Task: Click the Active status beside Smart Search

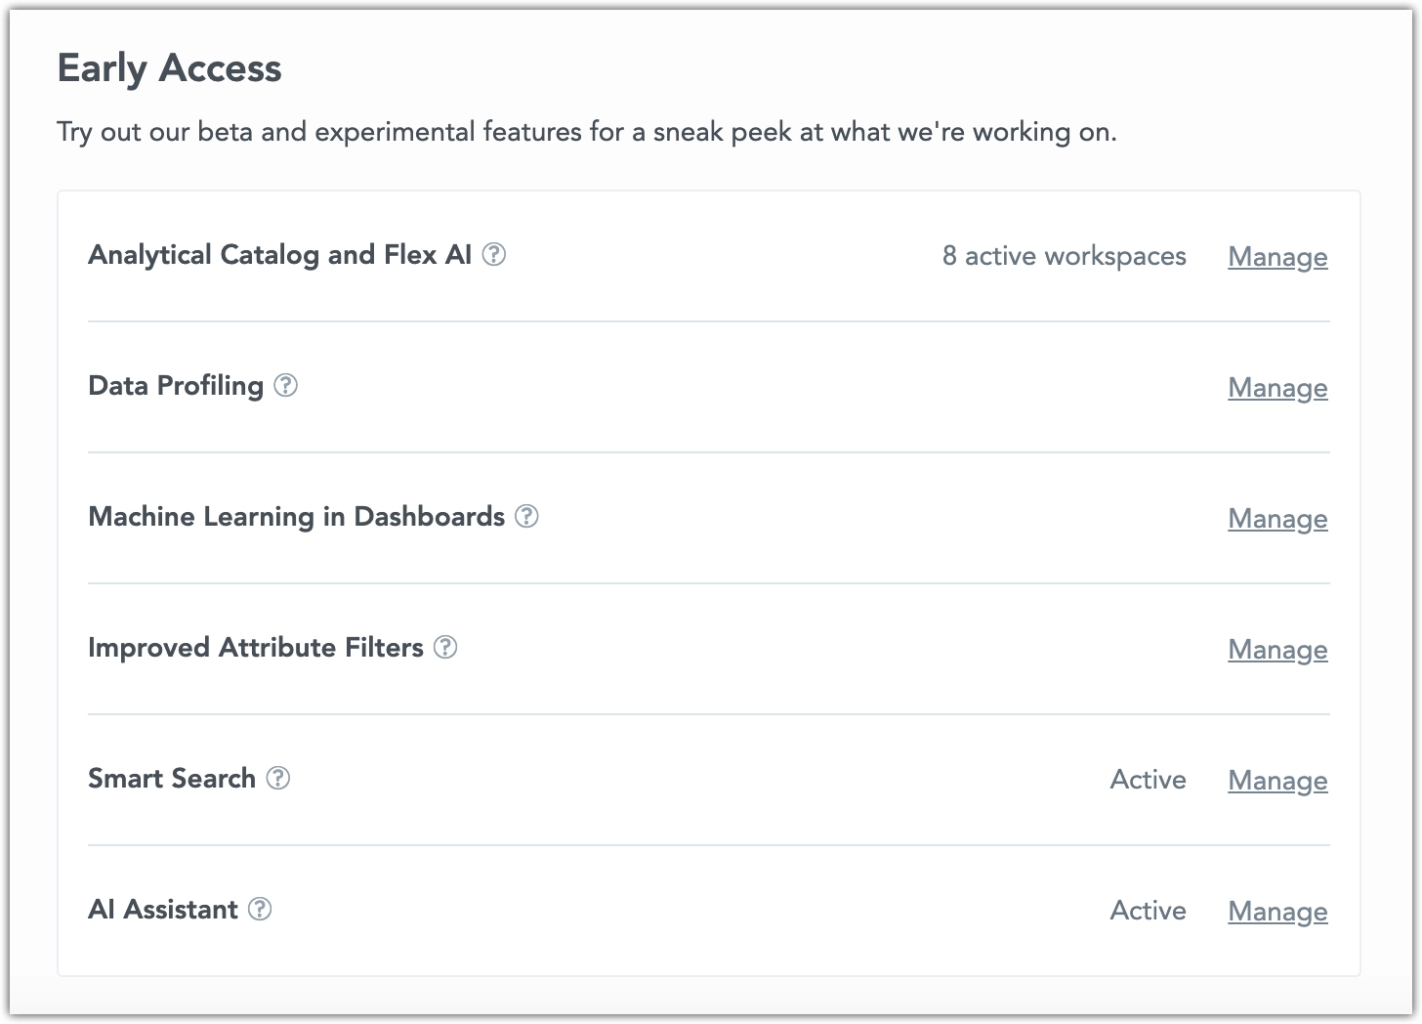Action: 1147,780
